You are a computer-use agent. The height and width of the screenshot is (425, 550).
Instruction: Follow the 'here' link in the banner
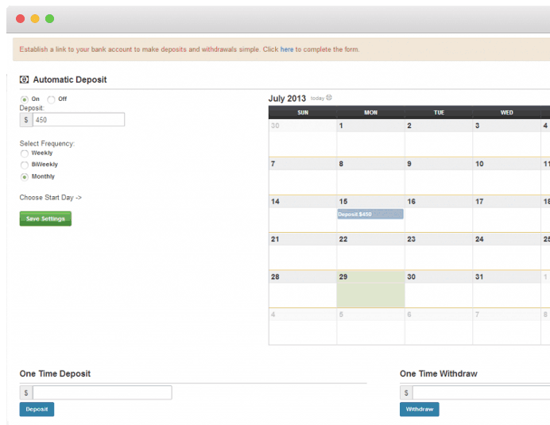287,49
